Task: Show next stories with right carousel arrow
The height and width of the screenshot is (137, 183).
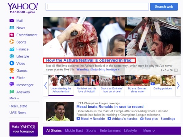Action: 178,85
